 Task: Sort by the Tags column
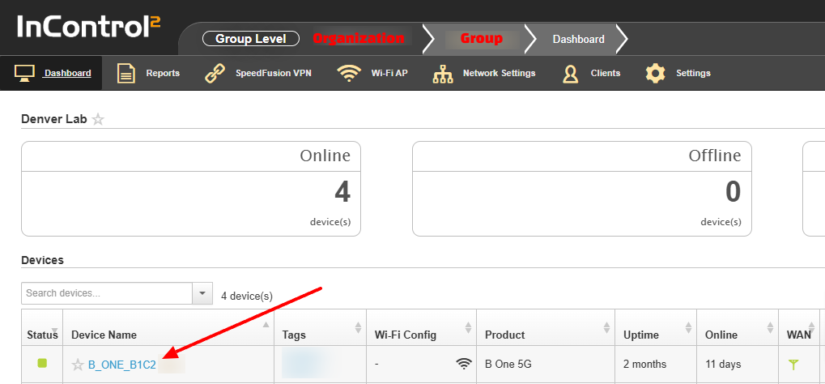(320, 327)
